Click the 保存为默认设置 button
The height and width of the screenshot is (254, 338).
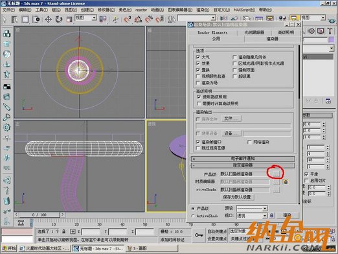[x=237, y=197]
